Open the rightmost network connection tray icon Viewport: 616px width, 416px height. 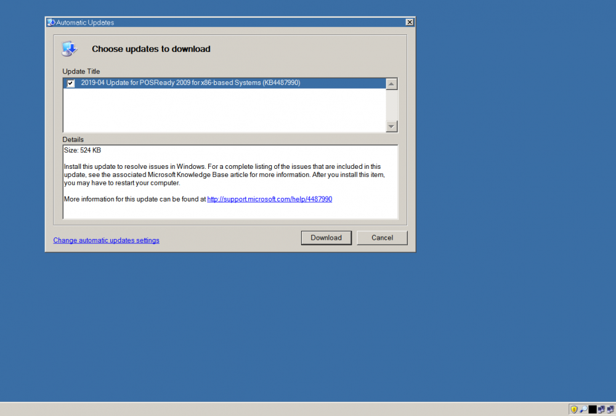pos(610,409)
